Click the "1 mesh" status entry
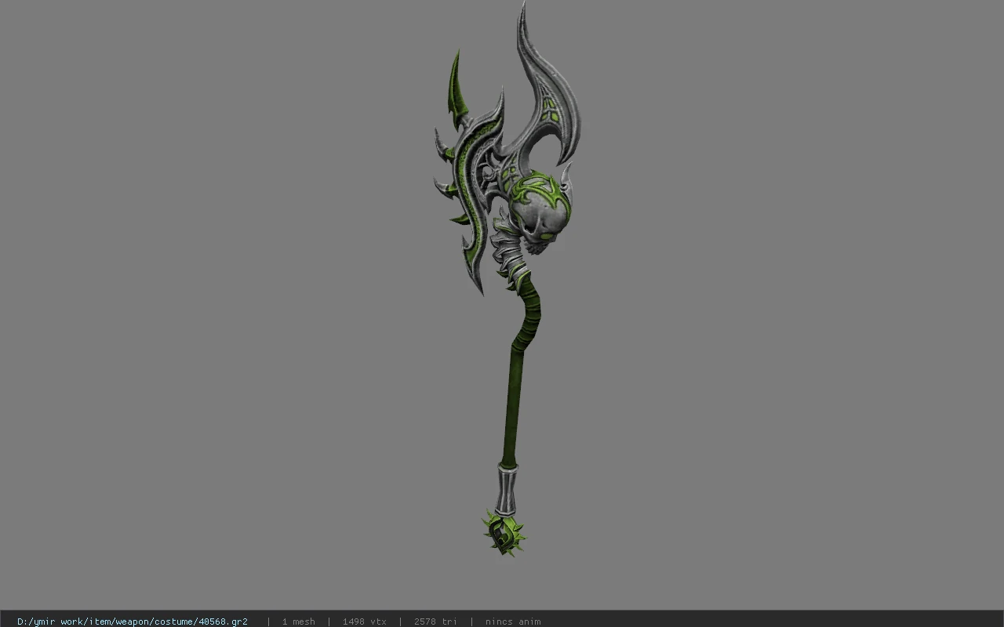The image size is (1004, 627). 298,621
